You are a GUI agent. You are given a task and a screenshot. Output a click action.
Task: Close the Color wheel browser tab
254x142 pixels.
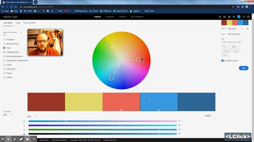pyautogui.click(x=31, y=2)
